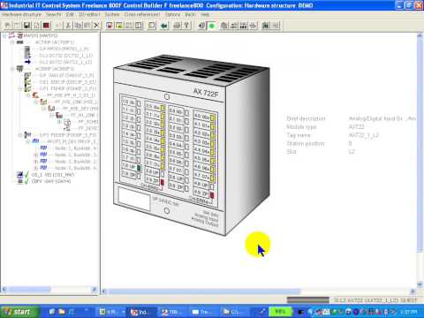Click the Save floppy disk toolbar icon
Viewport: 424px width, 318px height.
coord(27,26)
